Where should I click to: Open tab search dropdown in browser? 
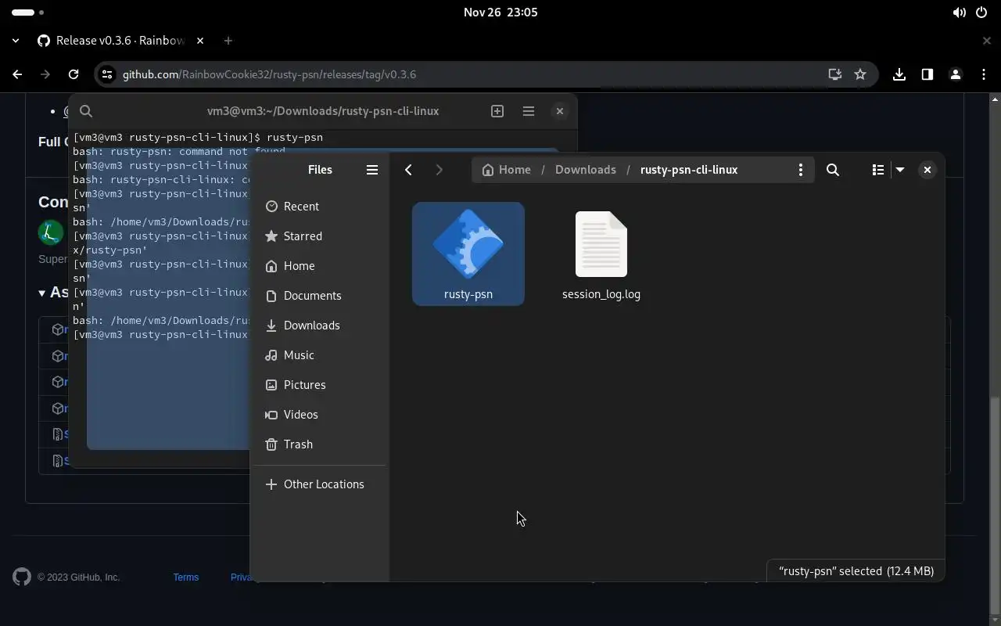coord(16,41)
